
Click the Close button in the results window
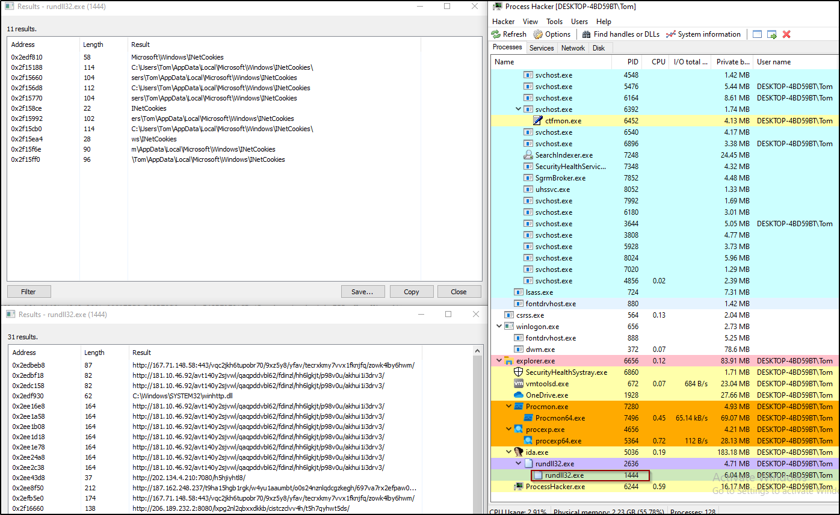pyautogui.click(x=459, y=292)
